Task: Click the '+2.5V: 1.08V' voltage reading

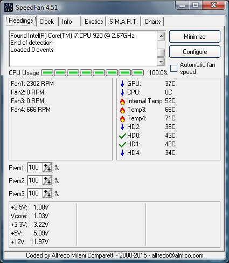Action: pyautogui.click(x=30, y=207)
